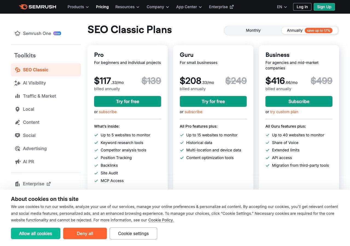350x246 pixels.
Task: Go to the Pricing page
Action: (x=102, y=7)
